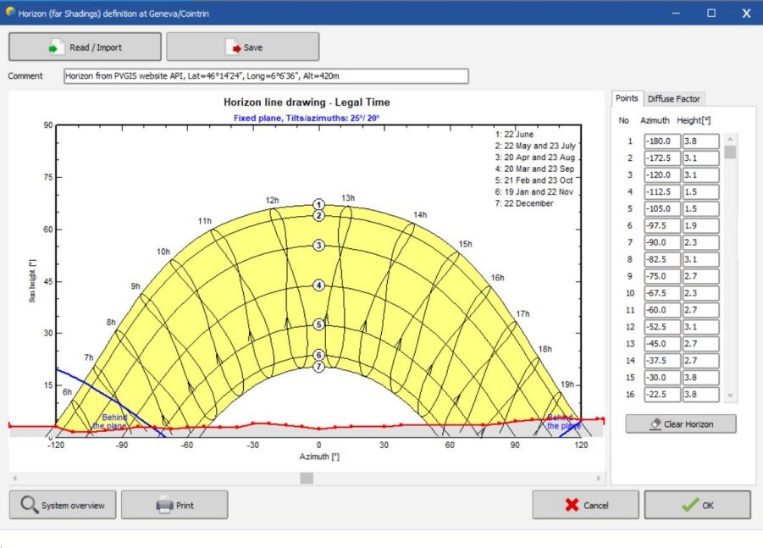The height and width of the screenshot is (548, 763).
Task: Click the red X Cancel icon
Action: coord(572,505)
